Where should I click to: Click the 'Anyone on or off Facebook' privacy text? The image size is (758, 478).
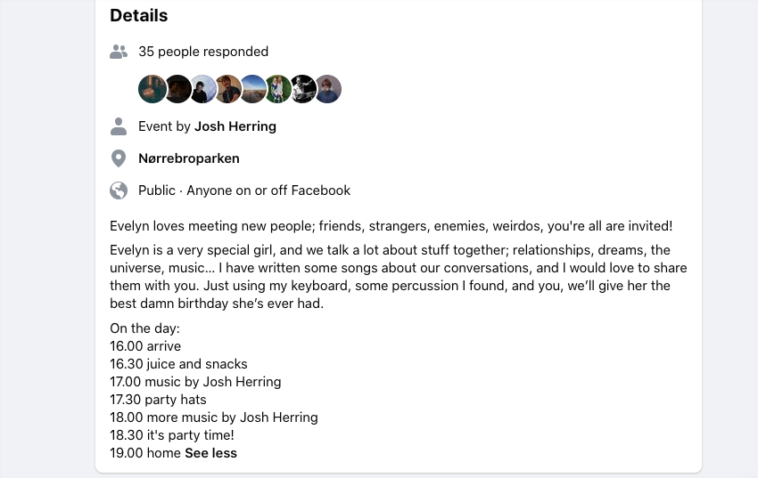coord(268,190)
